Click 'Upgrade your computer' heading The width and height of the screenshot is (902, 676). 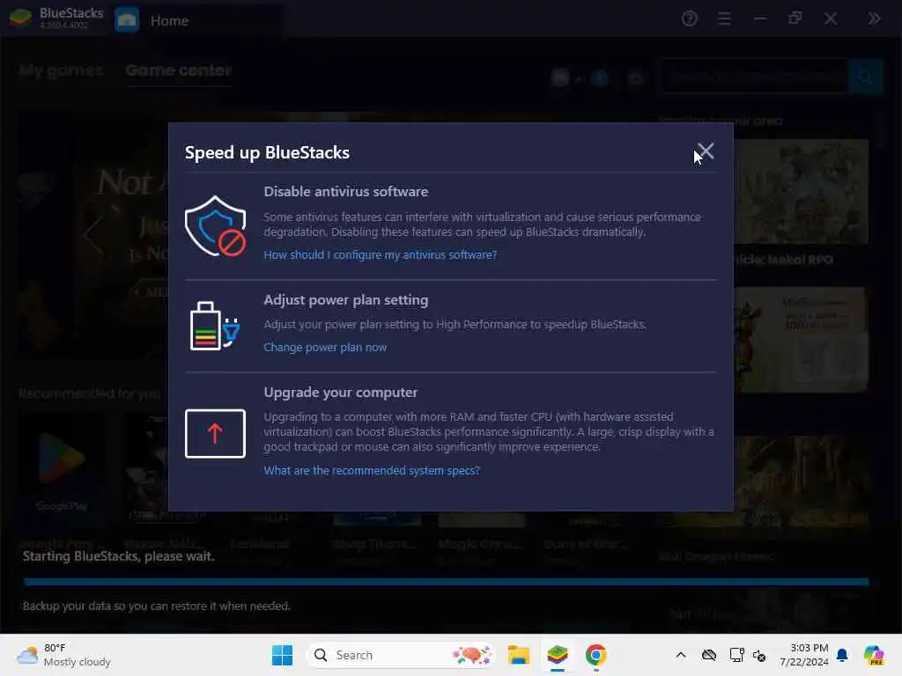(x=341, y=392)
